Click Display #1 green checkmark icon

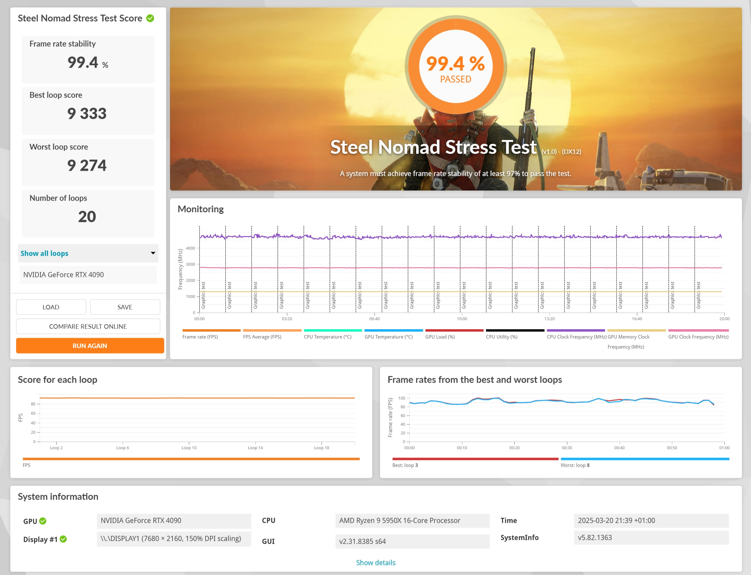coord(64,539)
